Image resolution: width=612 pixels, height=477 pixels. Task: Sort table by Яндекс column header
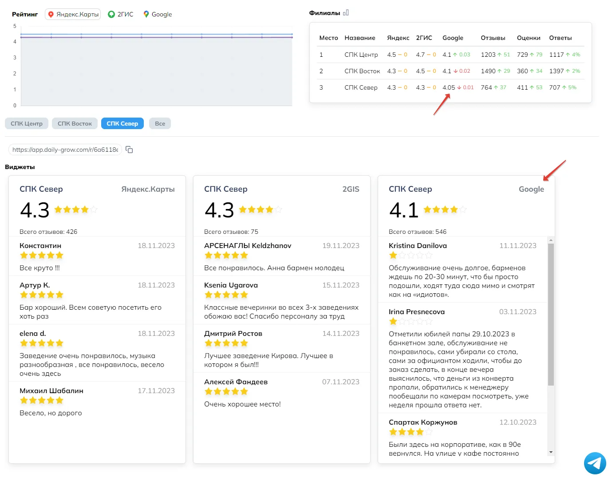click(398, 38)
